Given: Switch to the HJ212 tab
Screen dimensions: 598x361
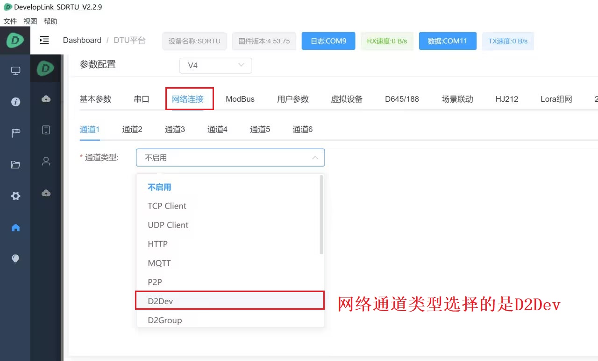Looking at the screenshot, I should point(507,99).
